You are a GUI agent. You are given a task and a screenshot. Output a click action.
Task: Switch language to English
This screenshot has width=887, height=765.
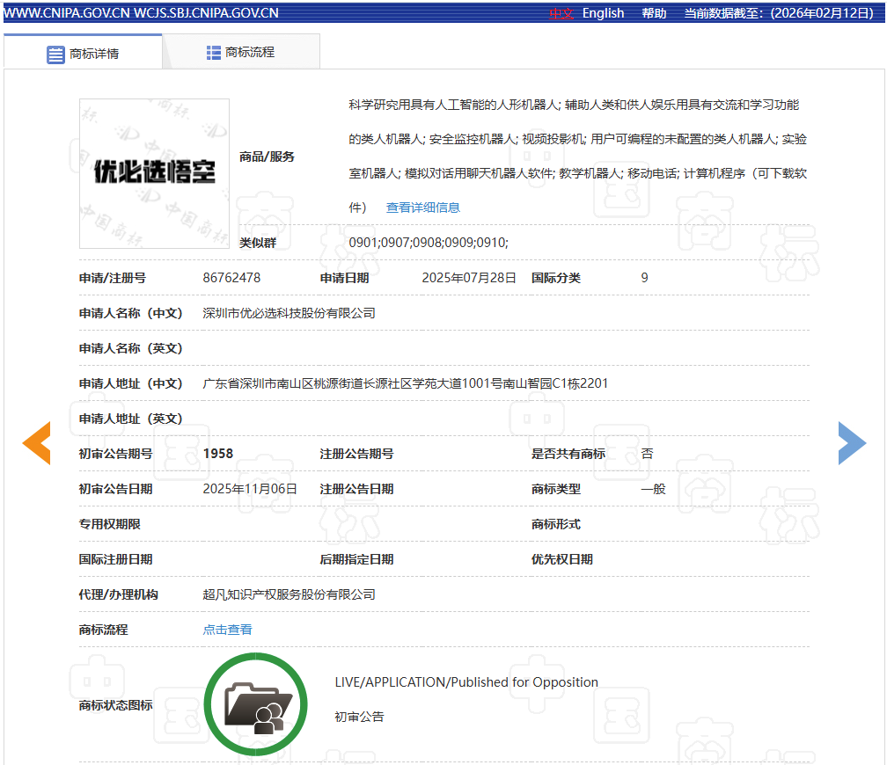[603, 13]
